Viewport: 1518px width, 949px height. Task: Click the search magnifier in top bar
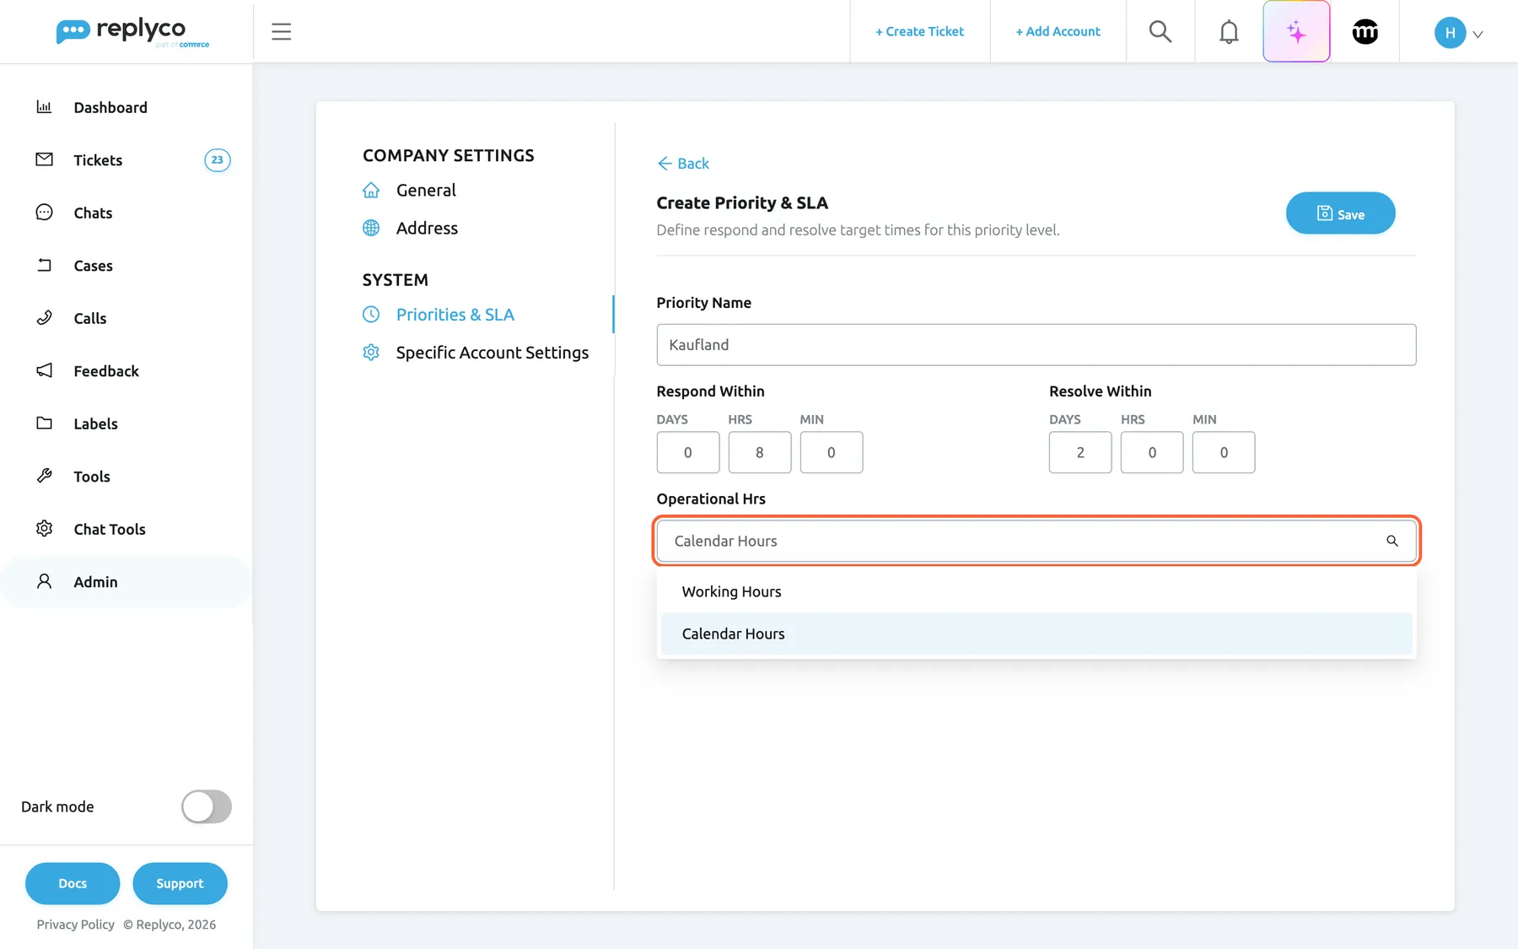pos(1160,32)
